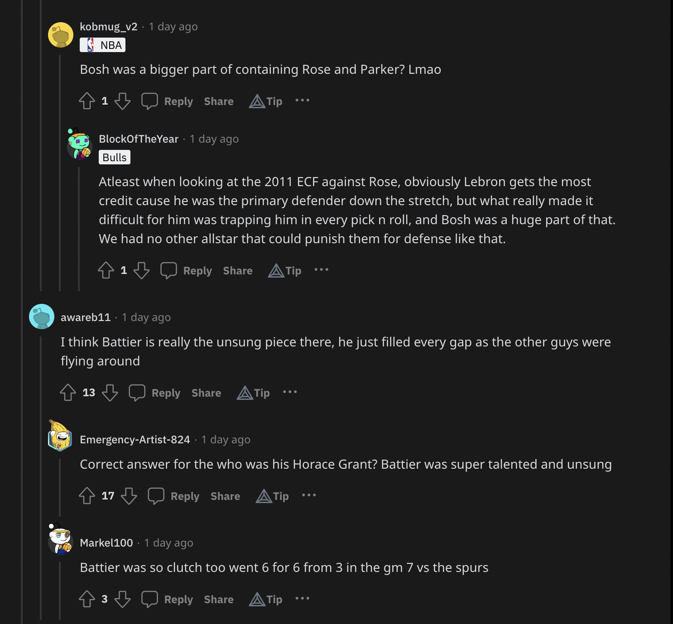Tip BlockOfTheYear's comment

(285, 270)
